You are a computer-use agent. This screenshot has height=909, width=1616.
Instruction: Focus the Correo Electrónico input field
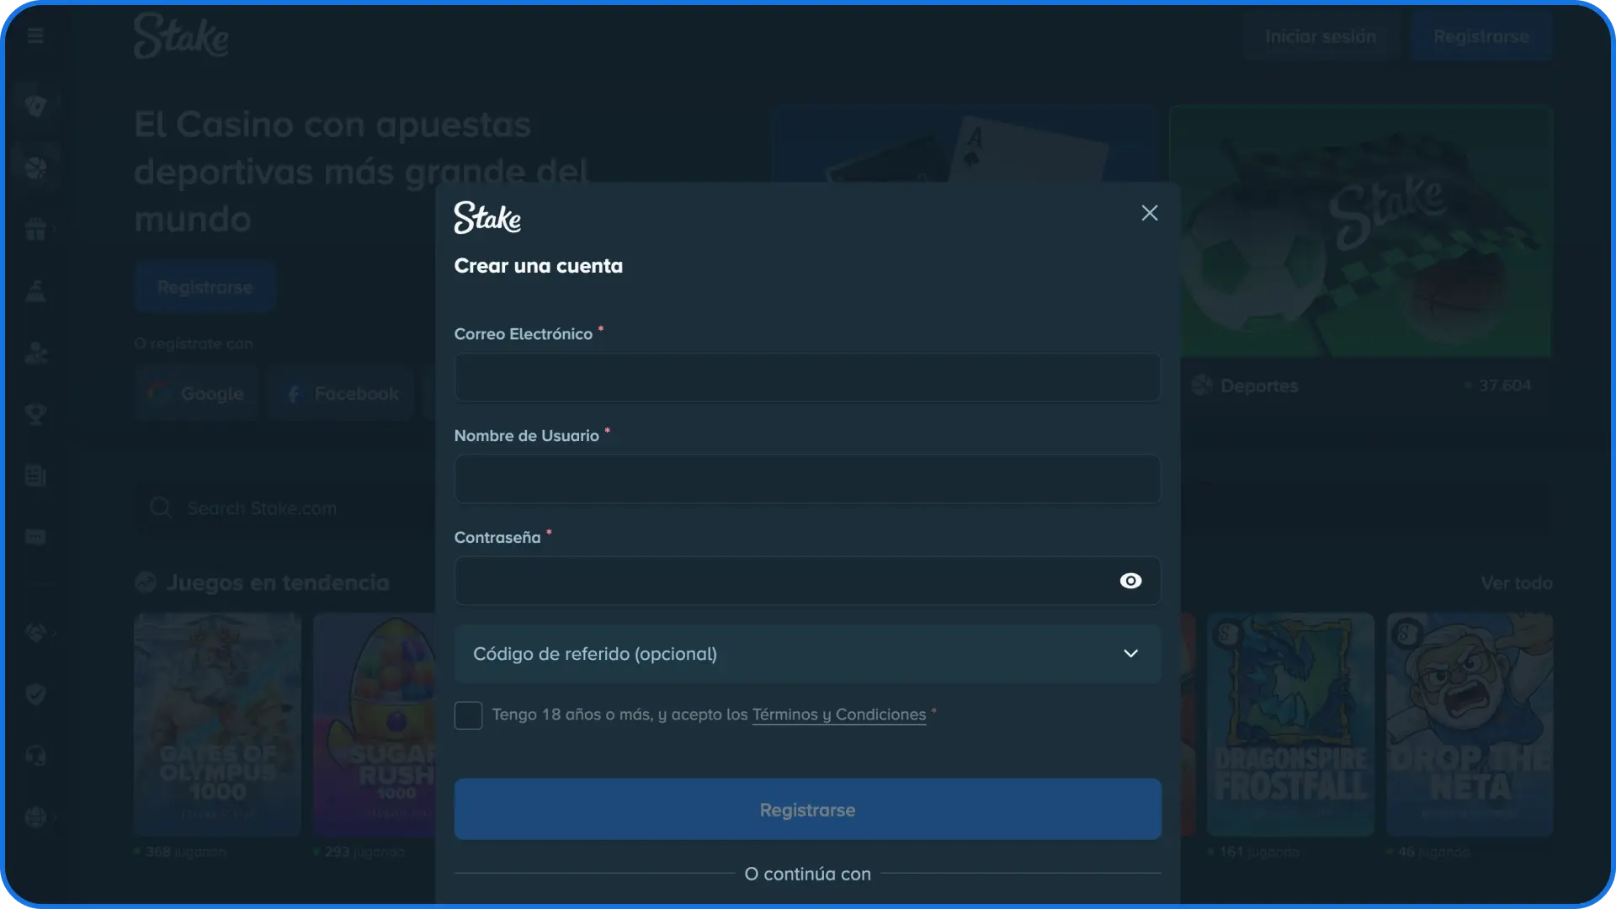(808, 377)
